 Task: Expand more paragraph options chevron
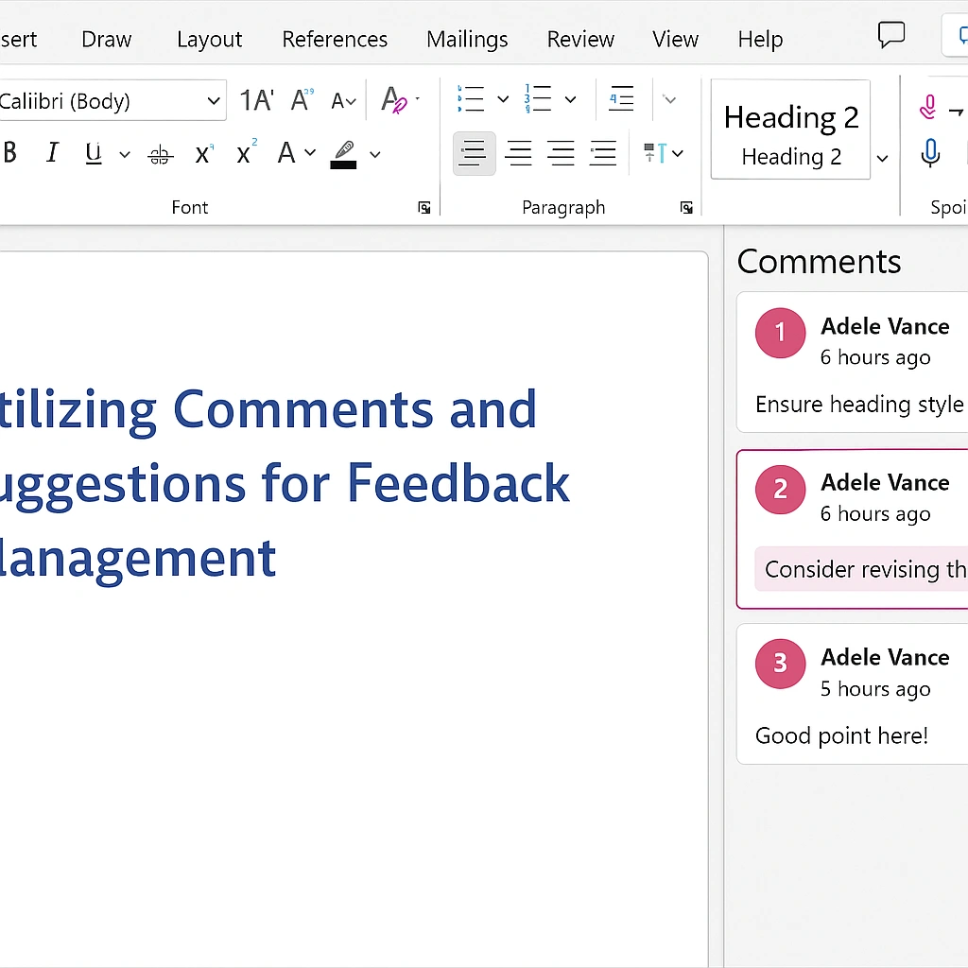(669, 98)
